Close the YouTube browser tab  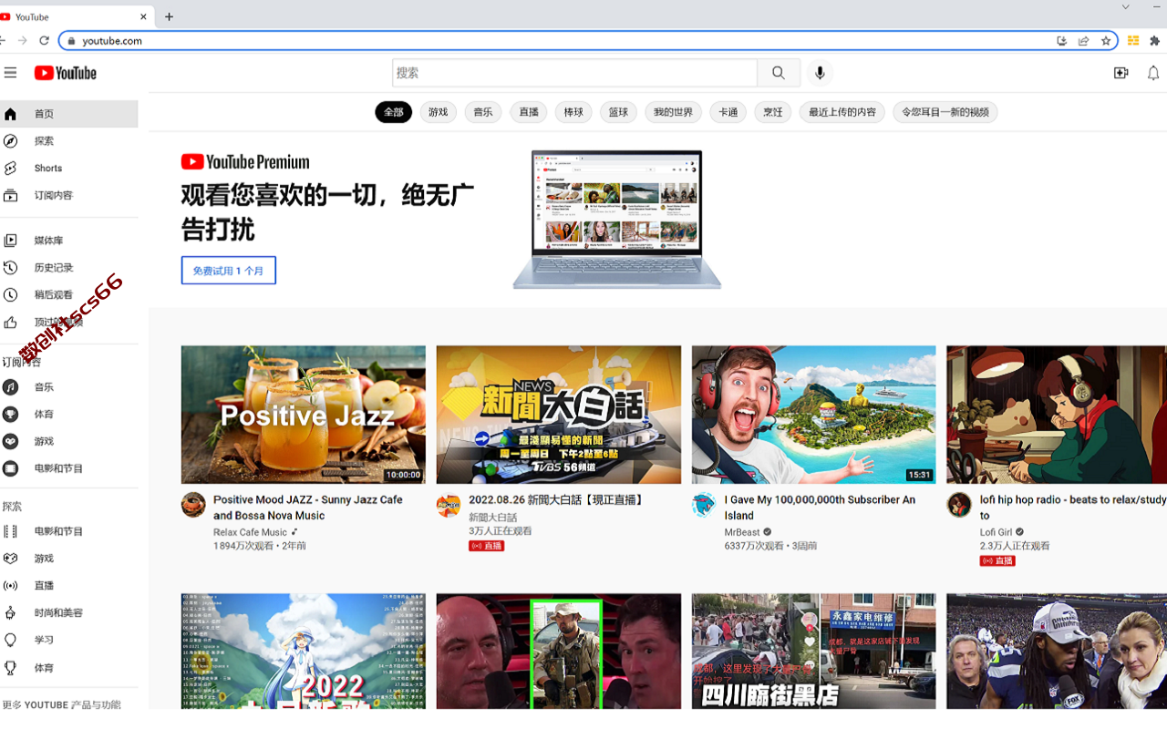[143, 16]
